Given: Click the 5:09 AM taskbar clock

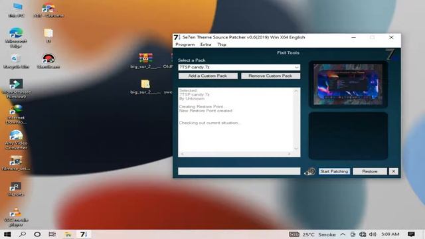Looking at the screenshot, I should point(390,234).
